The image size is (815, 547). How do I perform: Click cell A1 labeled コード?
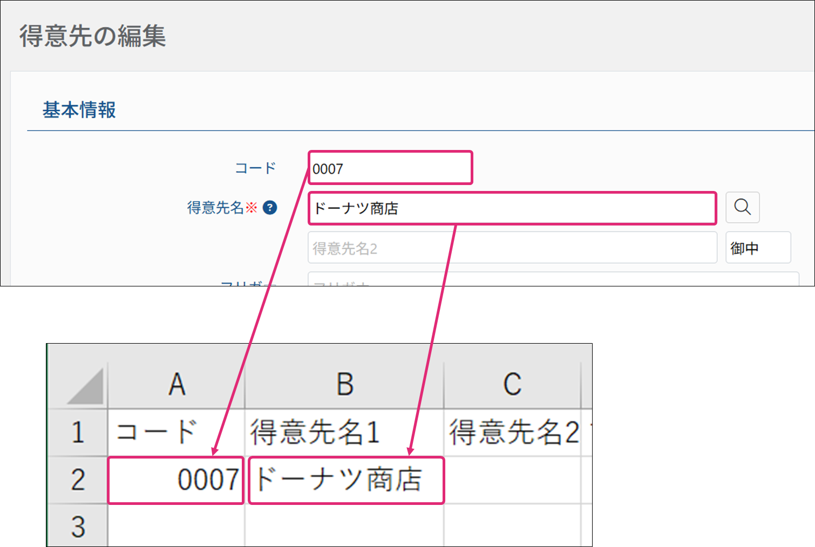point(176,433)
